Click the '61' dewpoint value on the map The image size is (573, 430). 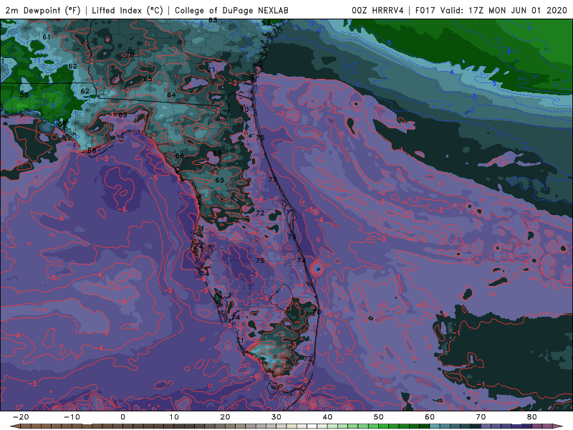click(47, 37)
